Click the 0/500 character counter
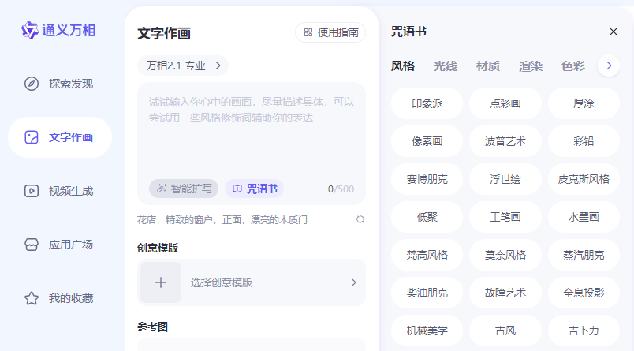 (341, 189)
